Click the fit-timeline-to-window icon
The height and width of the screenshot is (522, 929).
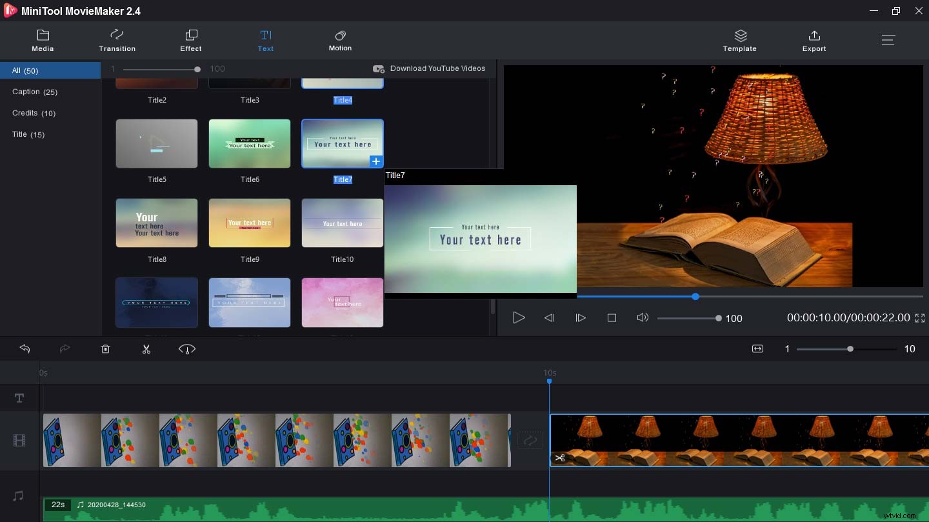(x=757, y=348)
